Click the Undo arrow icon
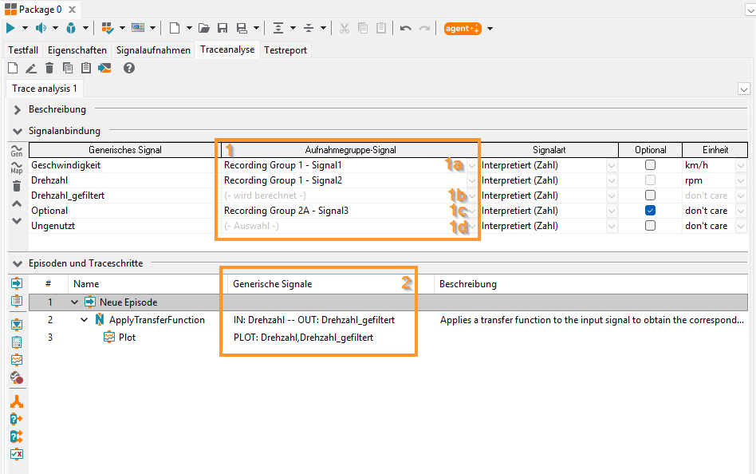756x474 pixels. [x=405, y=28]
